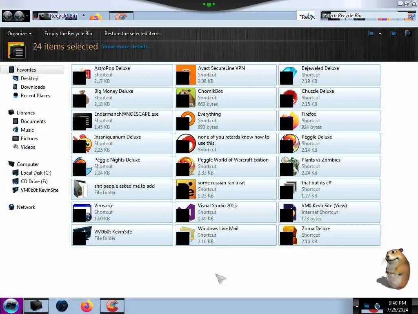
Task: Open Show more details link
Action: pos(127,47)
